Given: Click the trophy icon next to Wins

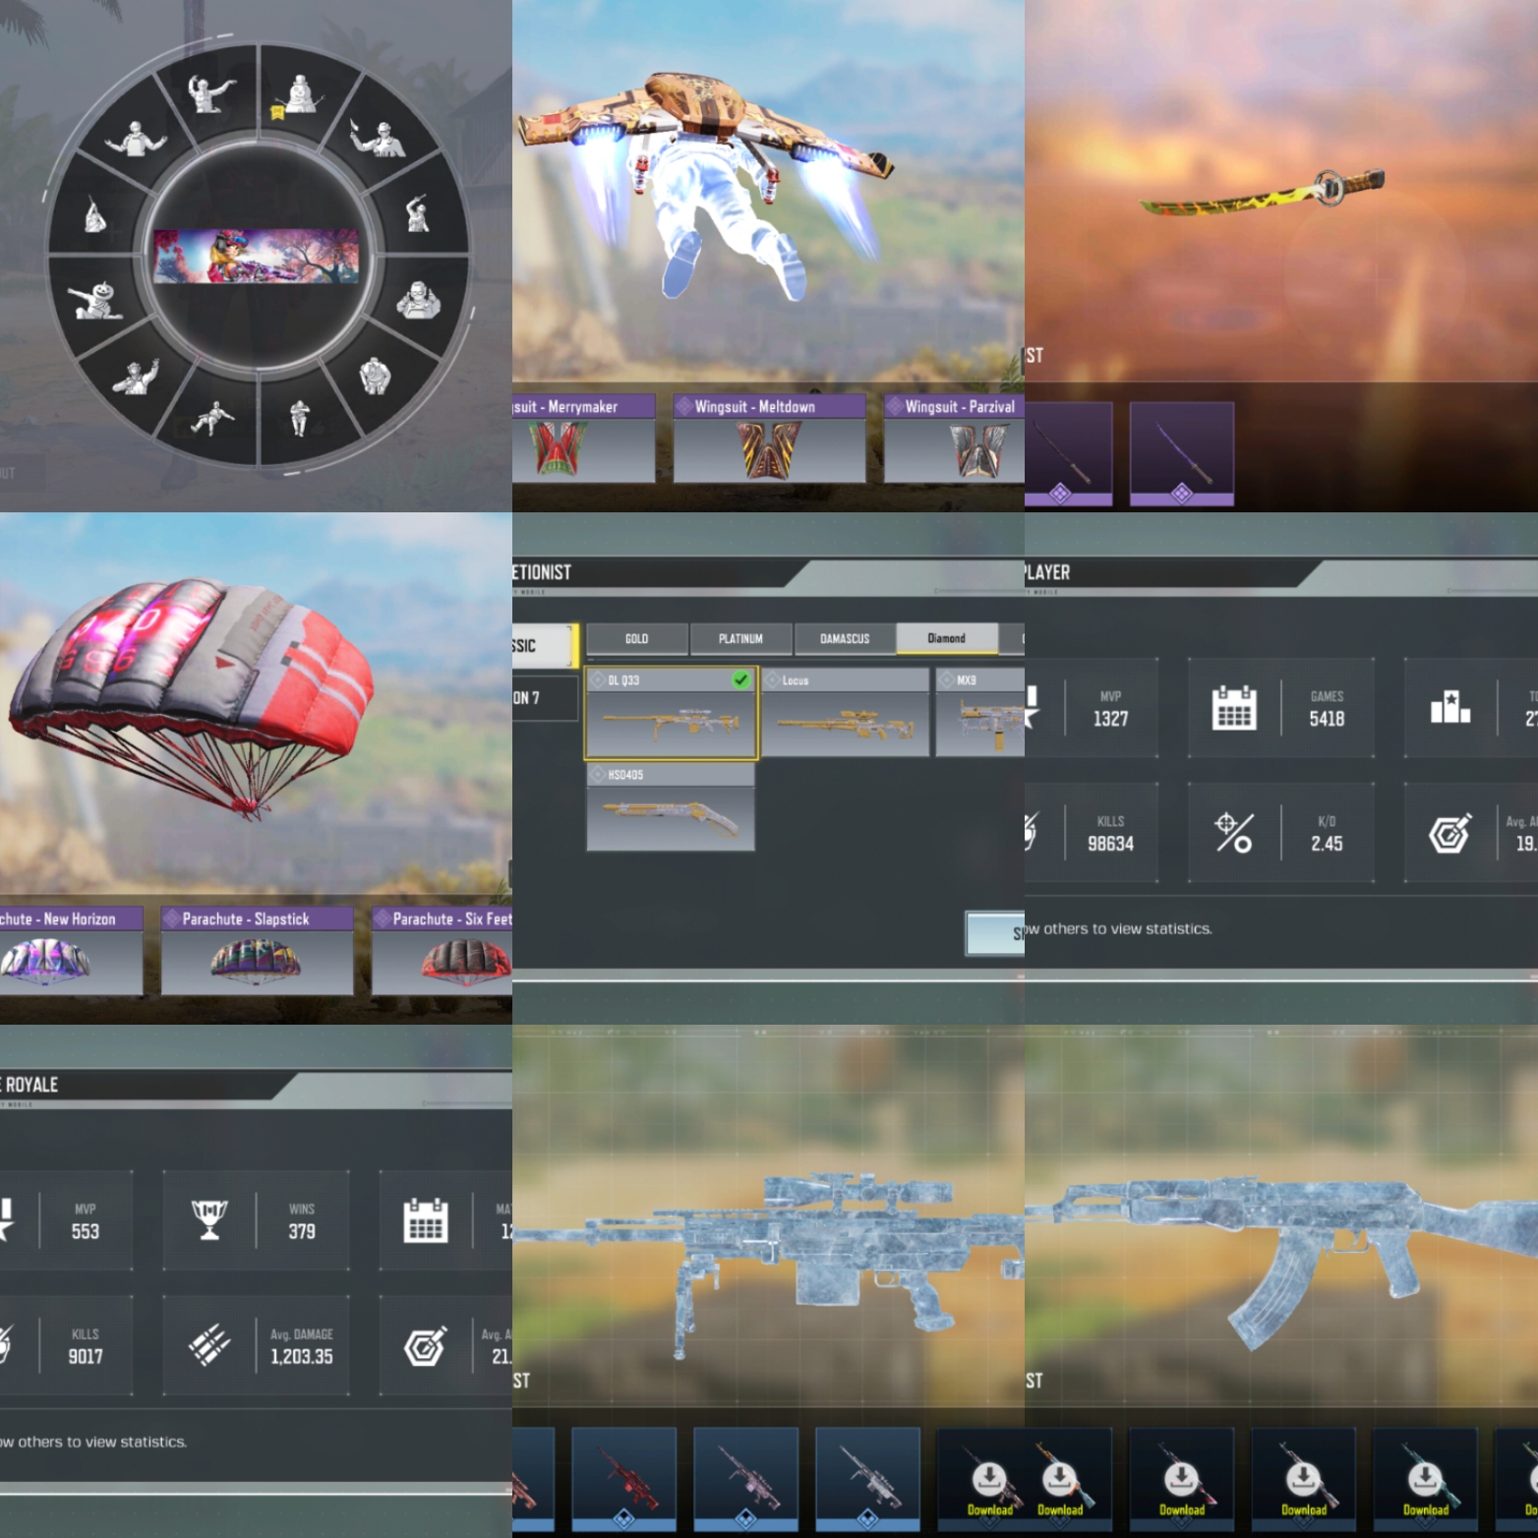Looking at the screenshot, I should point(209,1219).
